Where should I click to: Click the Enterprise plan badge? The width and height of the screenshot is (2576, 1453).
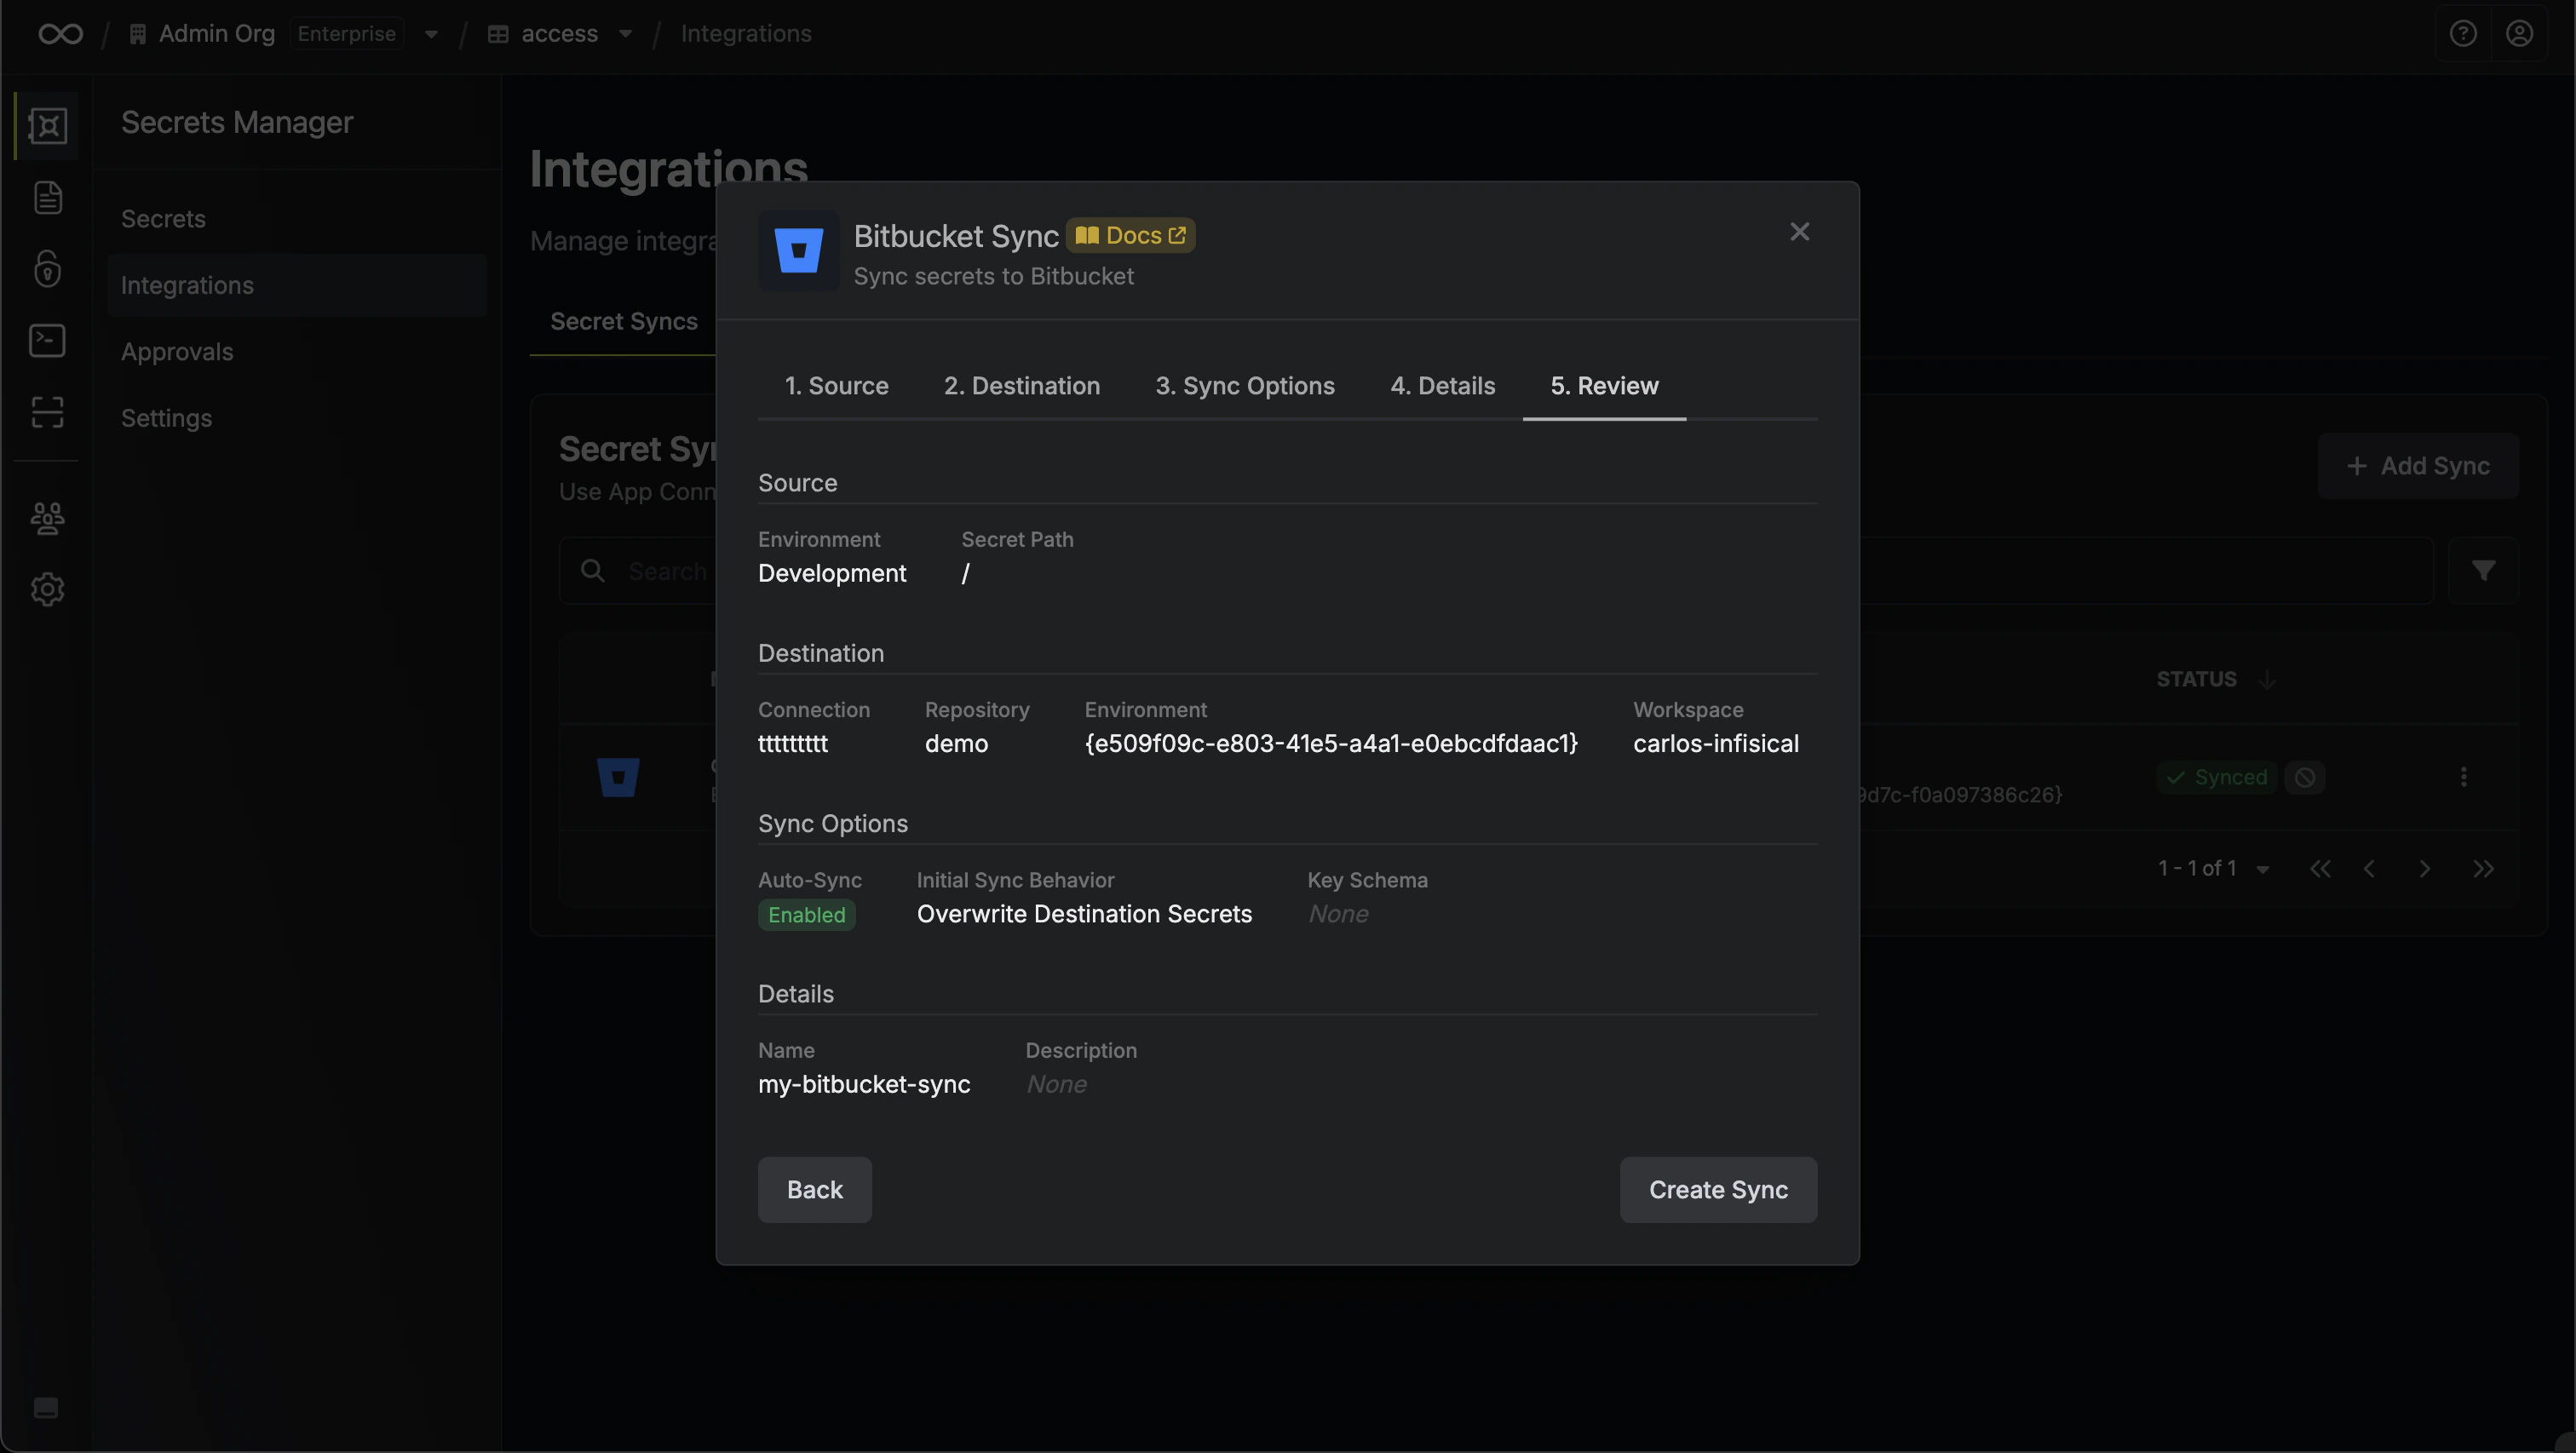coord(346,34)
